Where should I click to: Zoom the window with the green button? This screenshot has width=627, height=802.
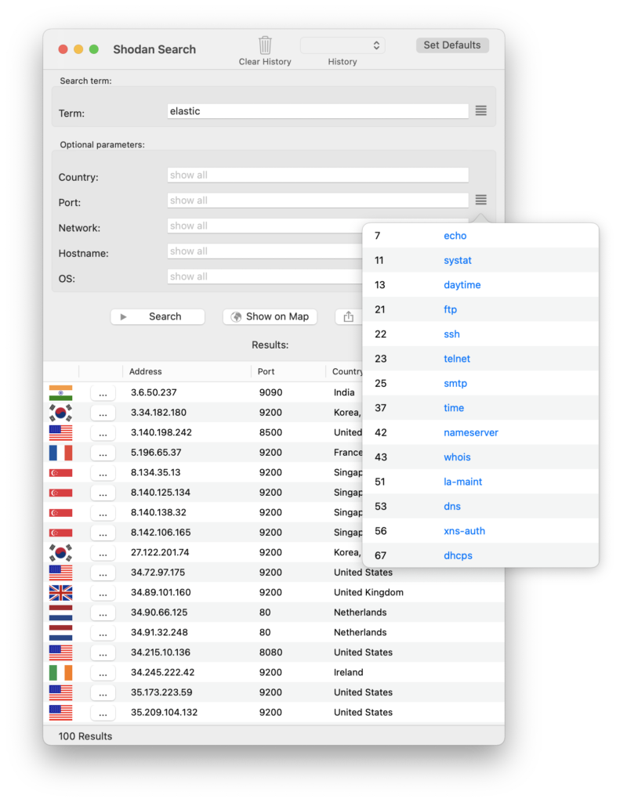pyautogui.click(x=94, y=49)
